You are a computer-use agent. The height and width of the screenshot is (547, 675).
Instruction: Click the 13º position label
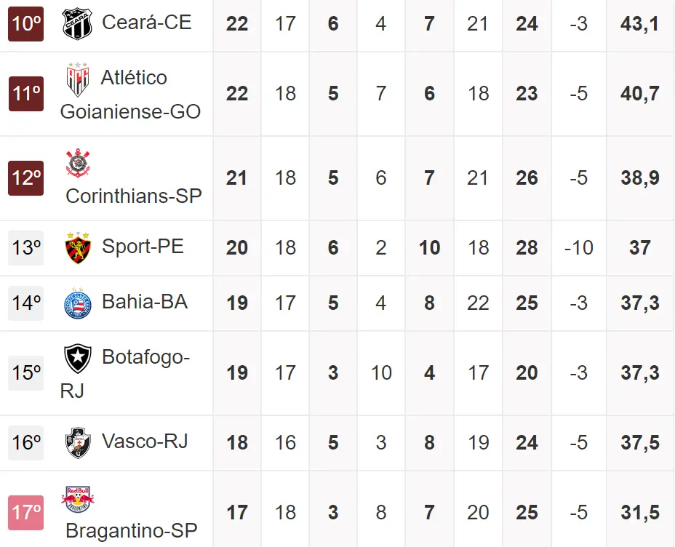(x=26, y=247)
